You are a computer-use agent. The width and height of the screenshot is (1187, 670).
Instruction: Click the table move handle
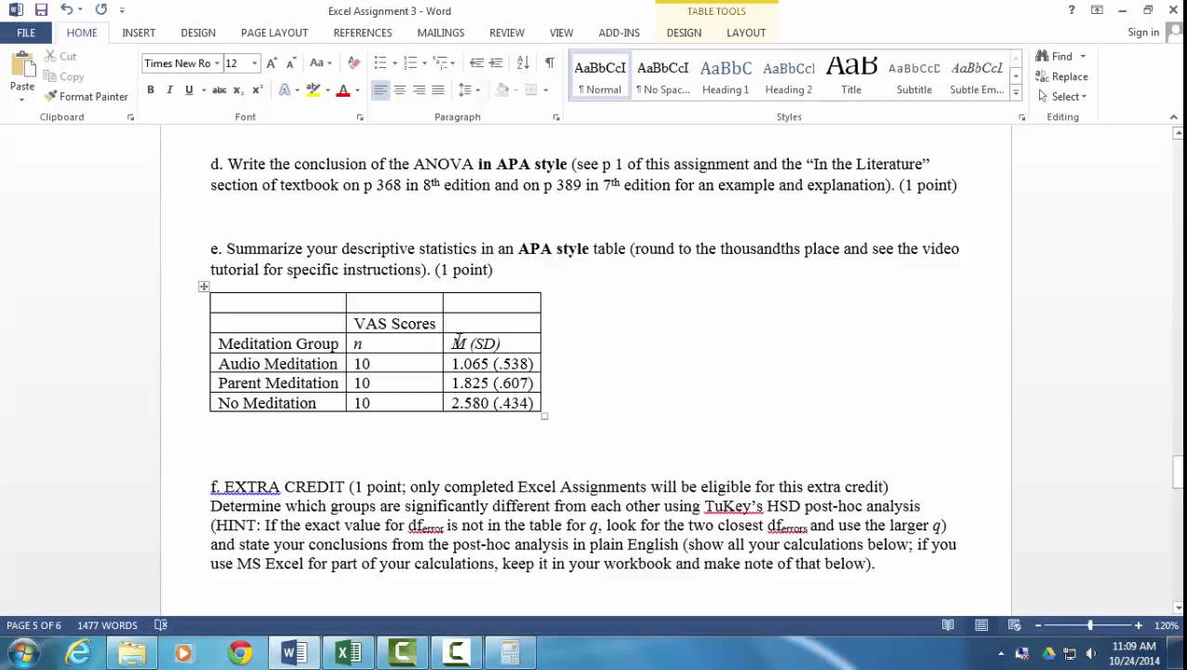pyautogui.click(x=204, y=287)
